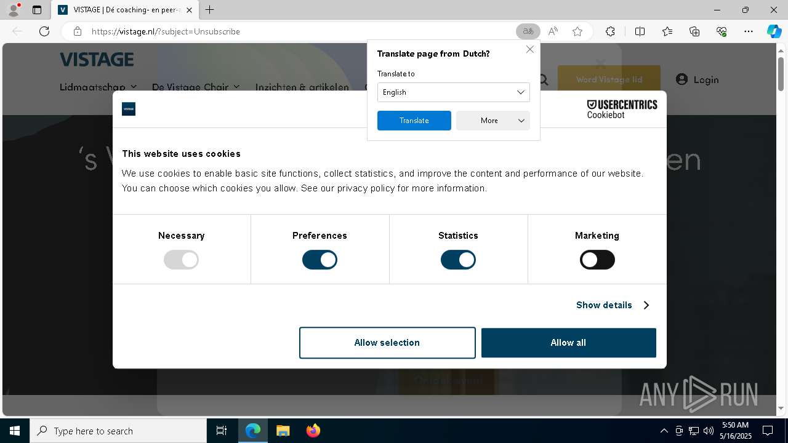Open Microsoft Edge from taskbar
The width and height of the screenshot is (788, 443).
pos(253,431)
